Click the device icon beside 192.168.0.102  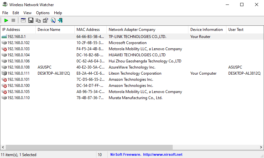point(4,43)
